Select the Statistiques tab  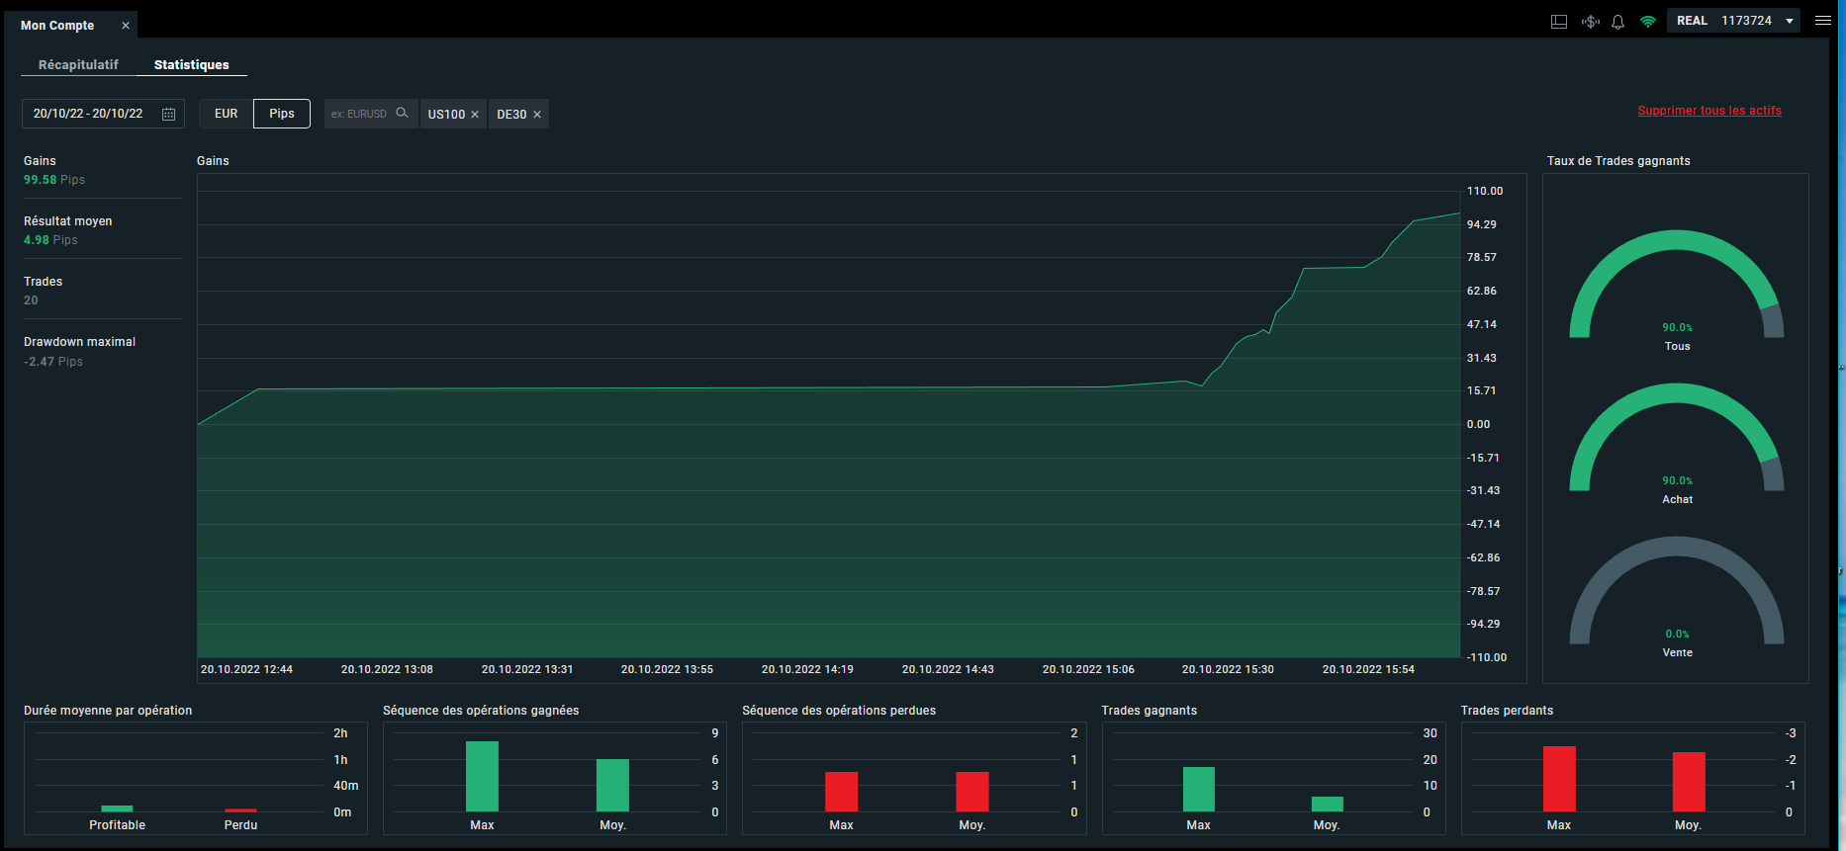(192, 64)
